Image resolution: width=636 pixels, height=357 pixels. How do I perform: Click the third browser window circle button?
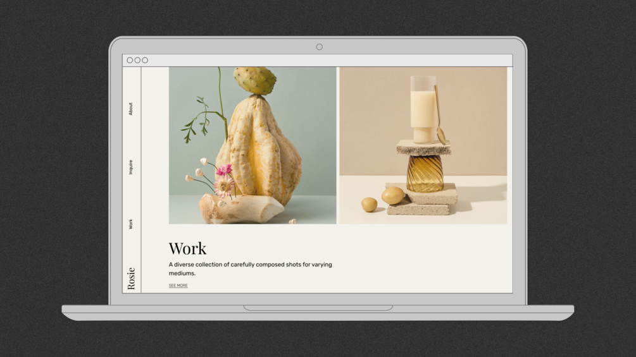pyautogui.click(x=145, y=60)
